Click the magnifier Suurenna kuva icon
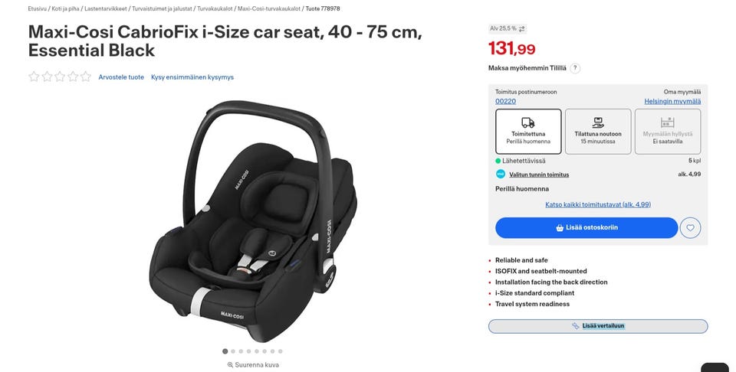This screenshot has width=736, height=372. [230, 365]
